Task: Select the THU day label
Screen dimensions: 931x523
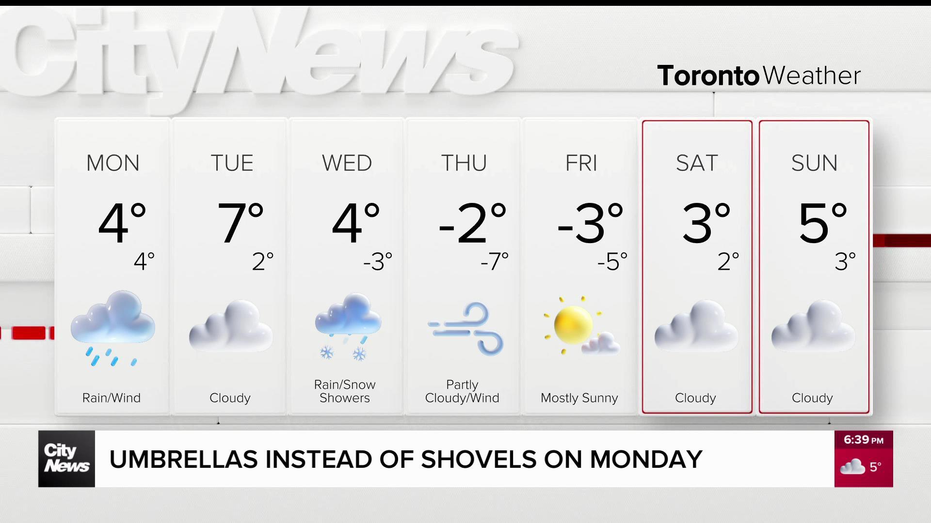Action: pos(464,163)
